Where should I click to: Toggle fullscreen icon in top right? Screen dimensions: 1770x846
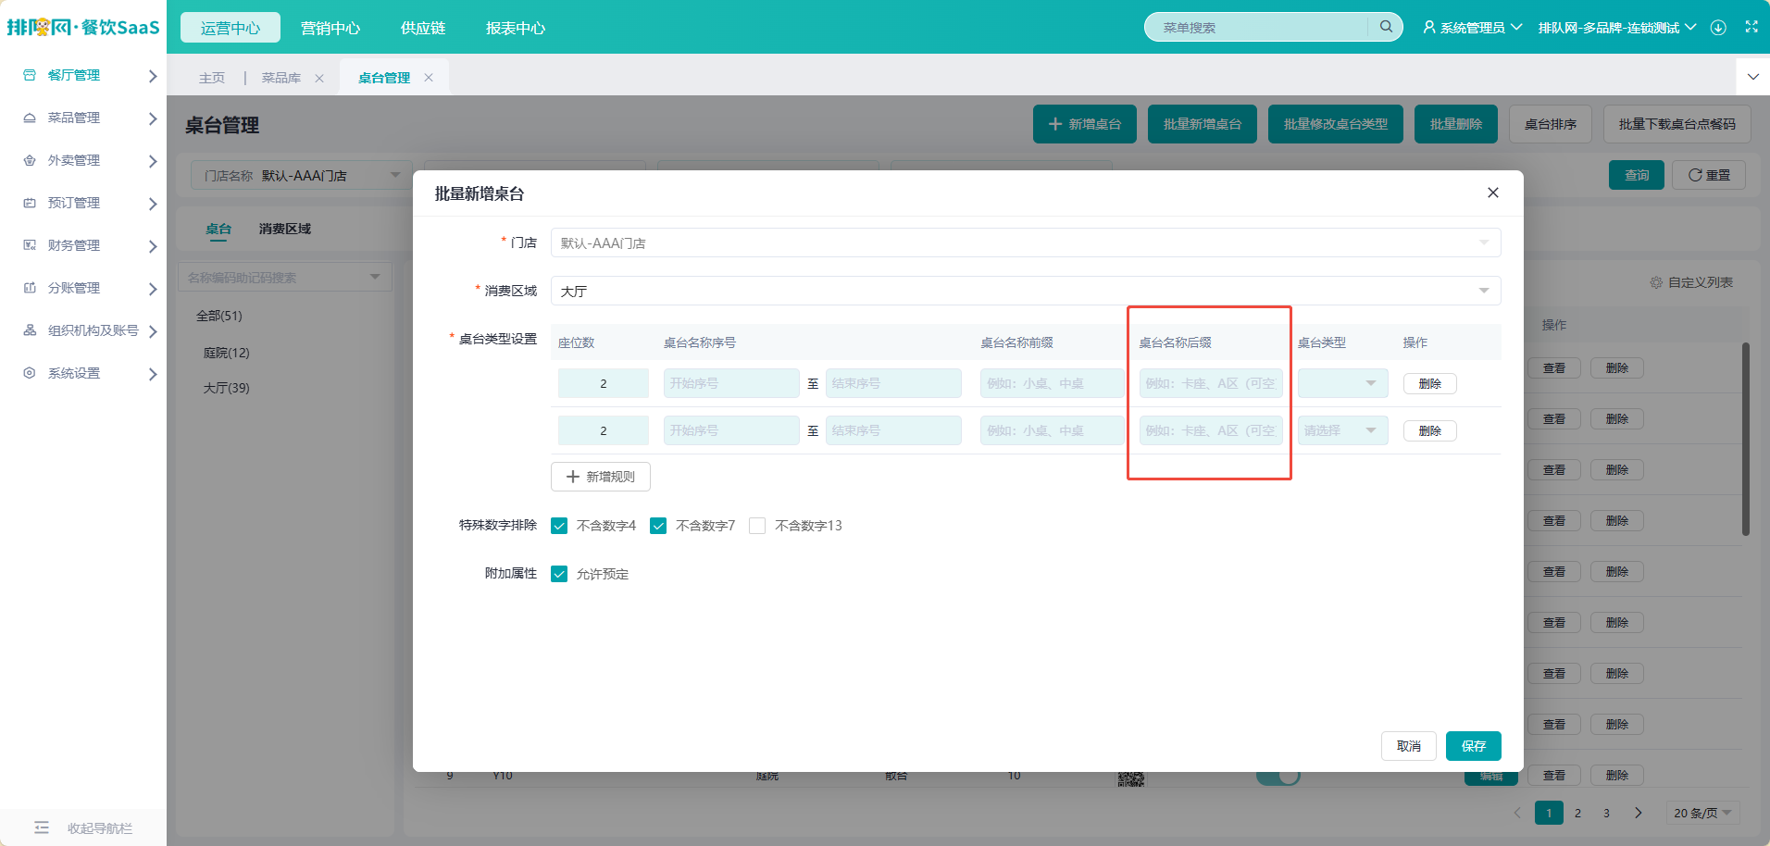[1751, 27]
